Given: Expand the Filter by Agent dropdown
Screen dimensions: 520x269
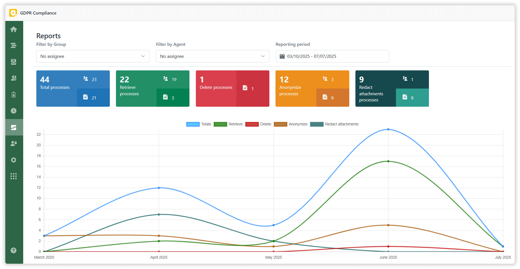Looking at the screenshot, I should (212, 56).
